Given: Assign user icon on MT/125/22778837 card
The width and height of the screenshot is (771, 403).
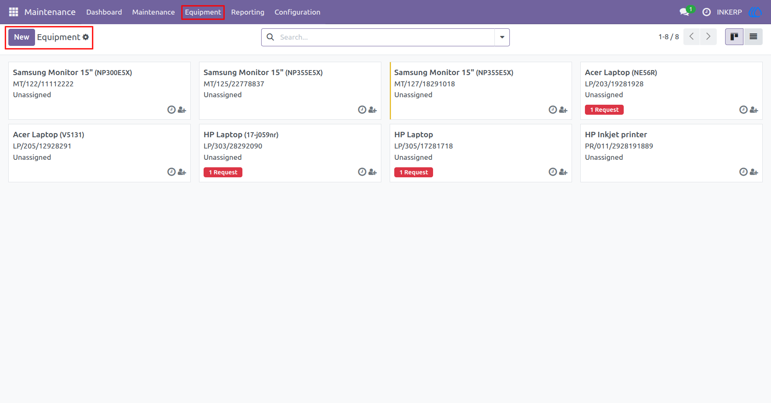Looking at the screenshot, I should coord(373,110).
